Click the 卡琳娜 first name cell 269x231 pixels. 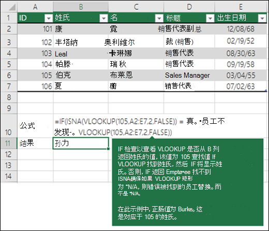[136, 53]
